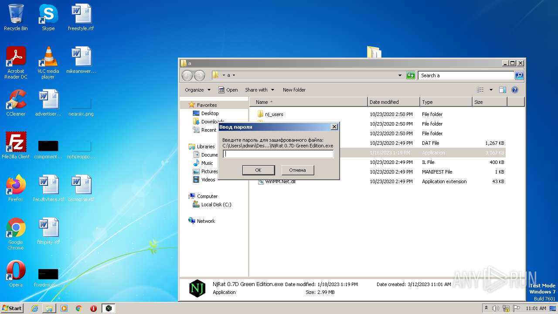This screenshot has width=558, height=314.
Task: Show hidden tray icons arrow
Action: [486, 308]
